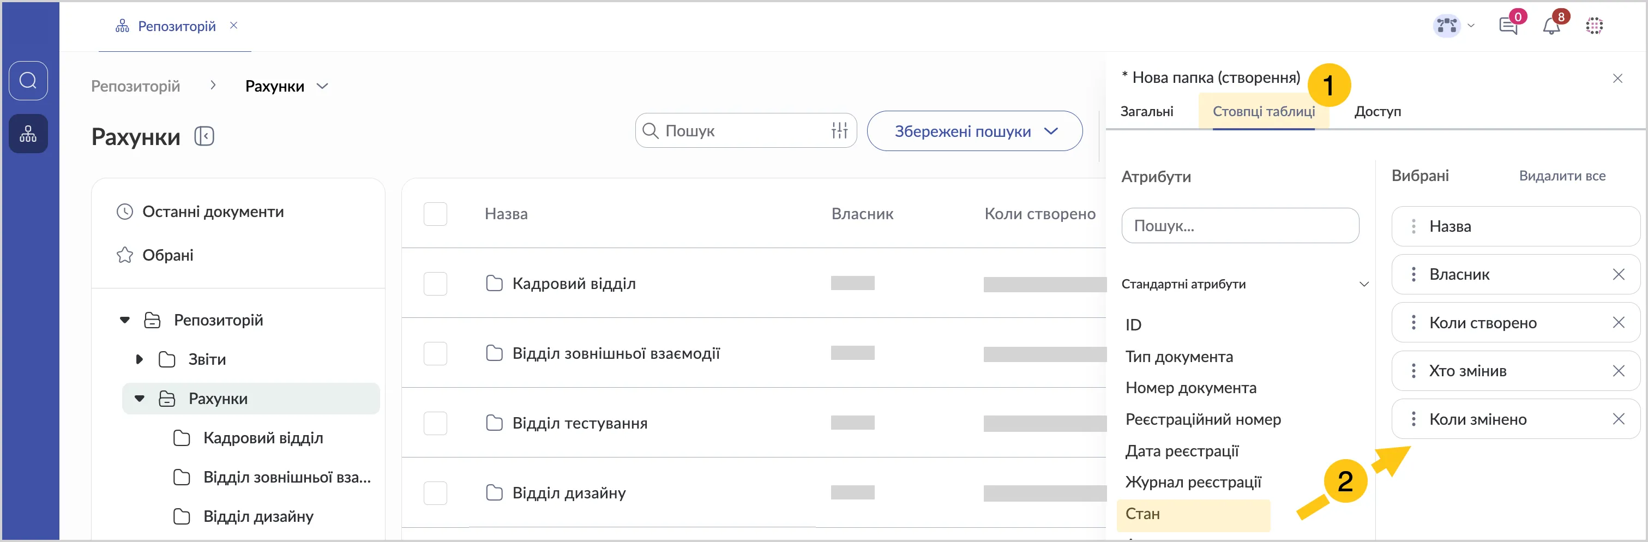Switch to the Загальні tab
Image resolution: width=1648 pixels, height=542 pixels.
point(1146,111)
